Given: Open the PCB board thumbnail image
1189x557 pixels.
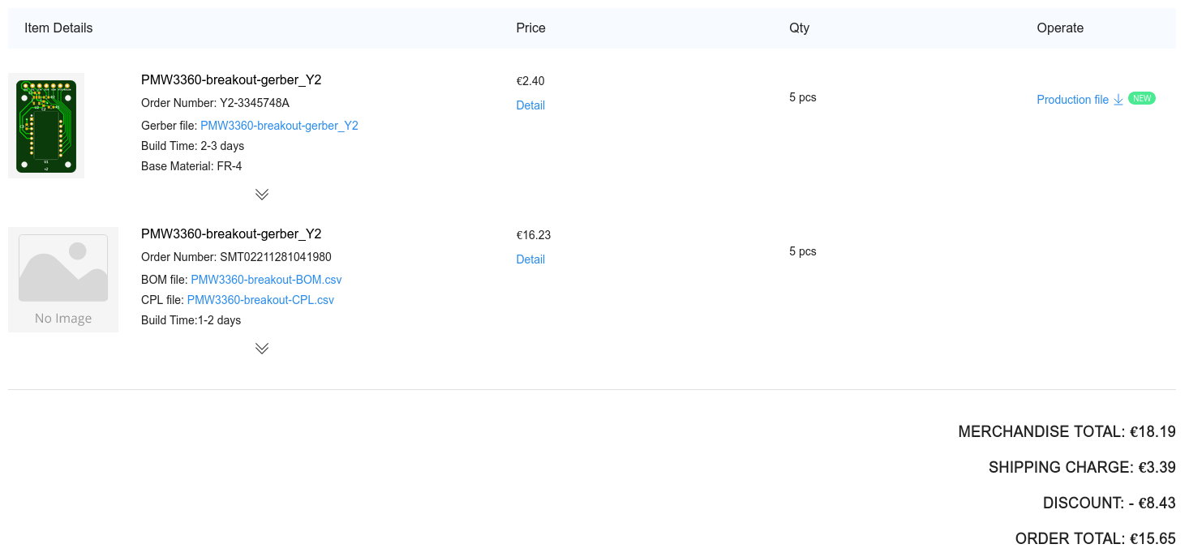Looking at the screenshot, I should [x=46, y=126].
